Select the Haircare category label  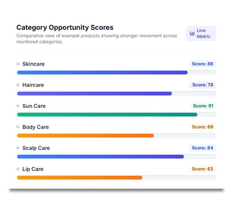[33, 85]
